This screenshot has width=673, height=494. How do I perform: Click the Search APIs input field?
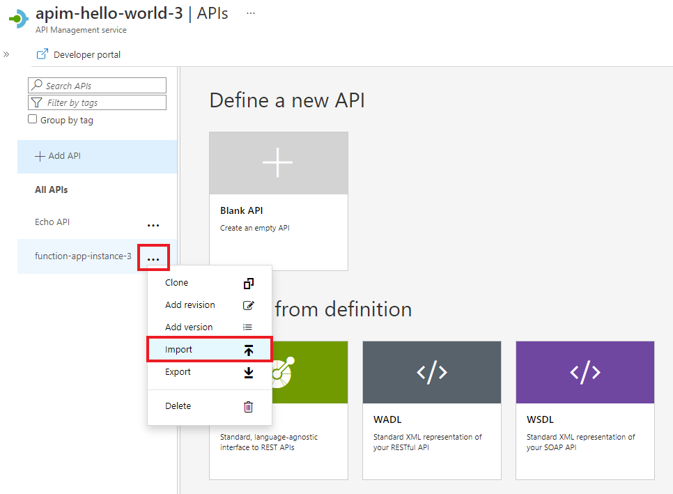(x=97, y=85)
